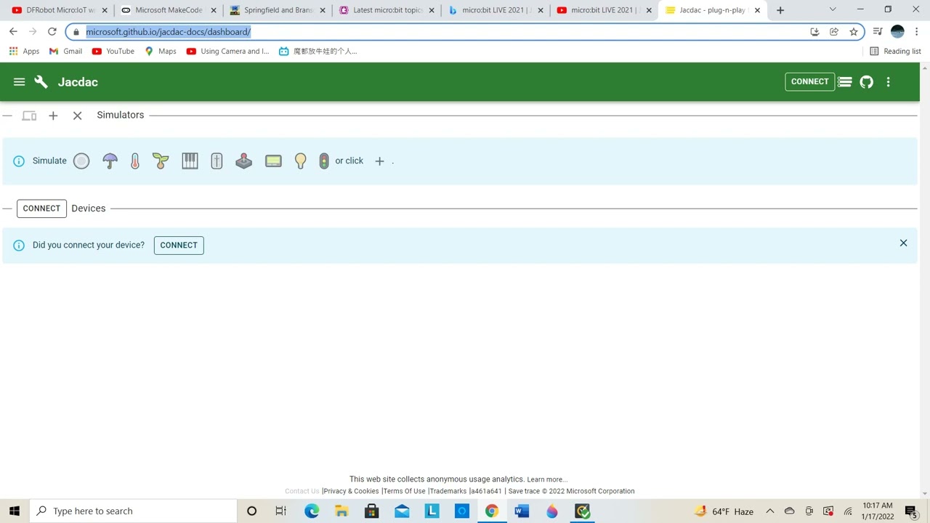Open the YouTube bookmark
The height and width of the screenshot is (523, 930).
(x=113, y=52)
